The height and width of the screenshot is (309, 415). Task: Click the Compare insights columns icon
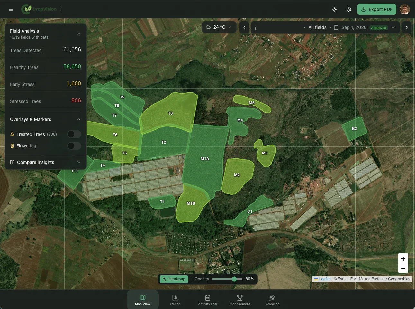(12, 162)
